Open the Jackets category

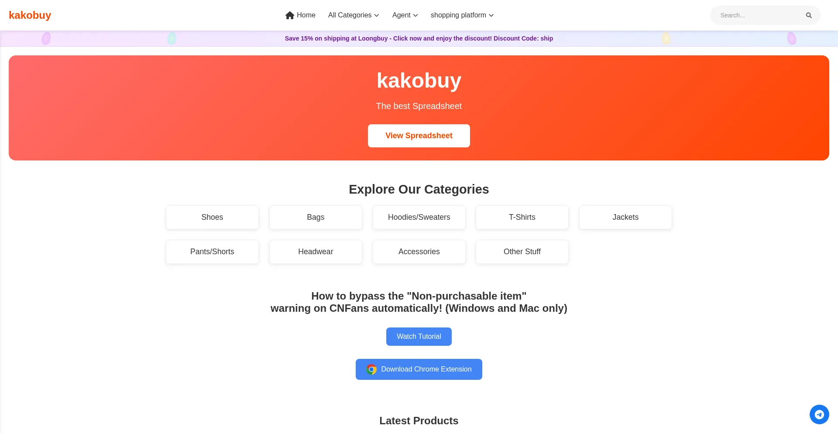tap(625, 217)
